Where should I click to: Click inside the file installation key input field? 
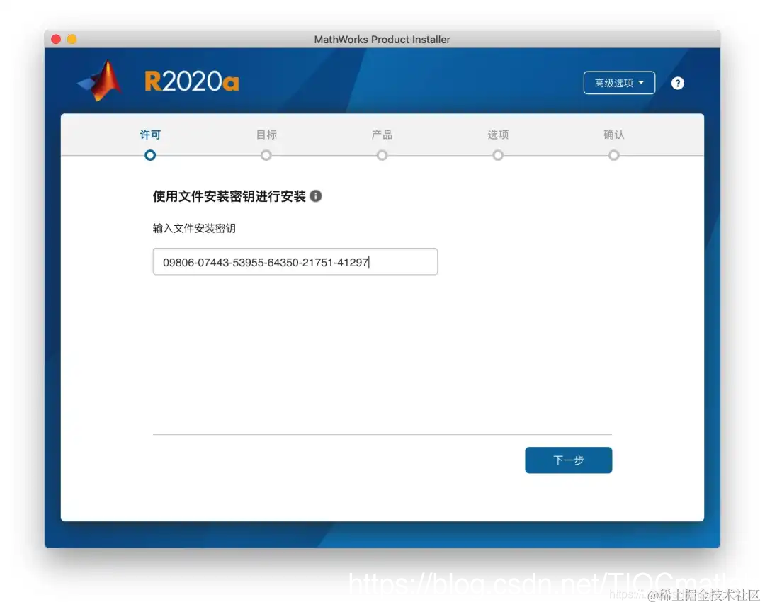pyautogui.click(x=295, y=261)
